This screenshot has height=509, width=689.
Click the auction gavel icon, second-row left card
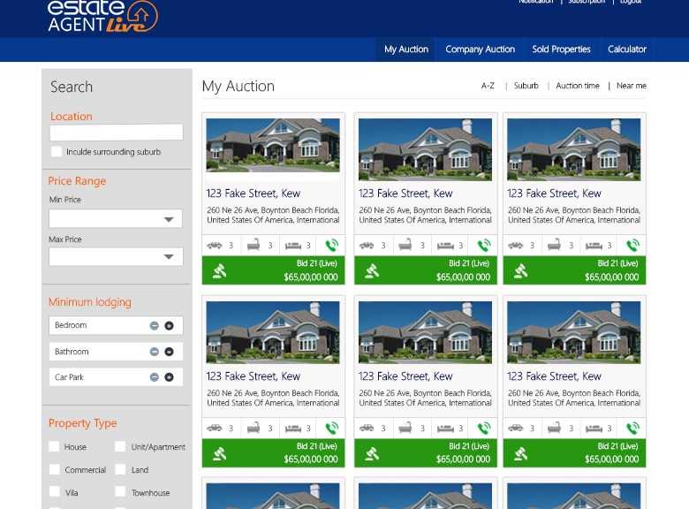[x=219, y=453]
